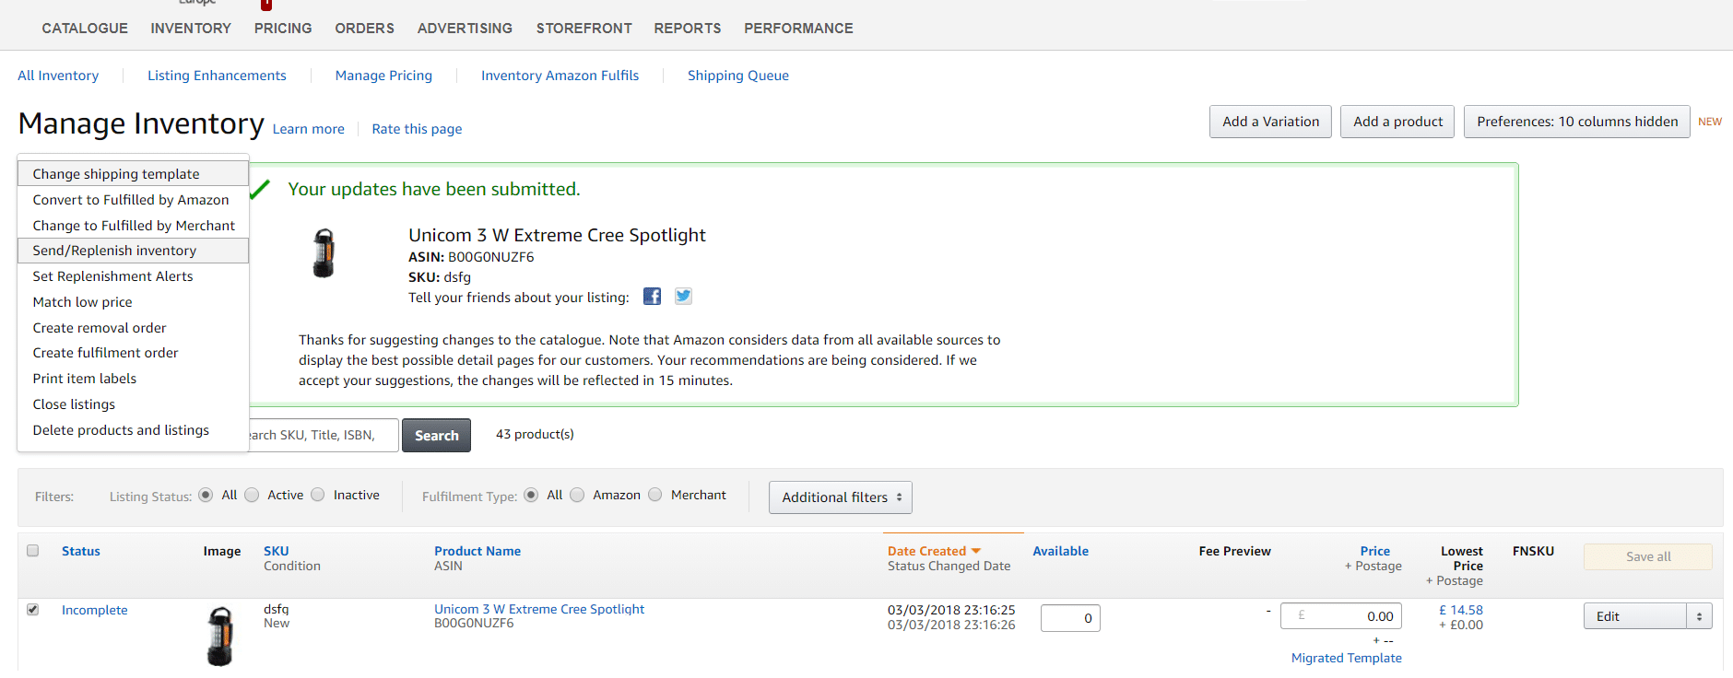
Task: Open the PERFORMANCE menu
Action: coord(798,29)
